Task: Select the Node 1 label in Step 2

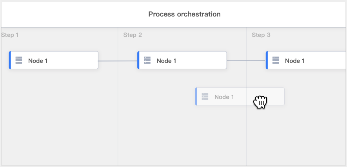Action: [x=166, y=61]
